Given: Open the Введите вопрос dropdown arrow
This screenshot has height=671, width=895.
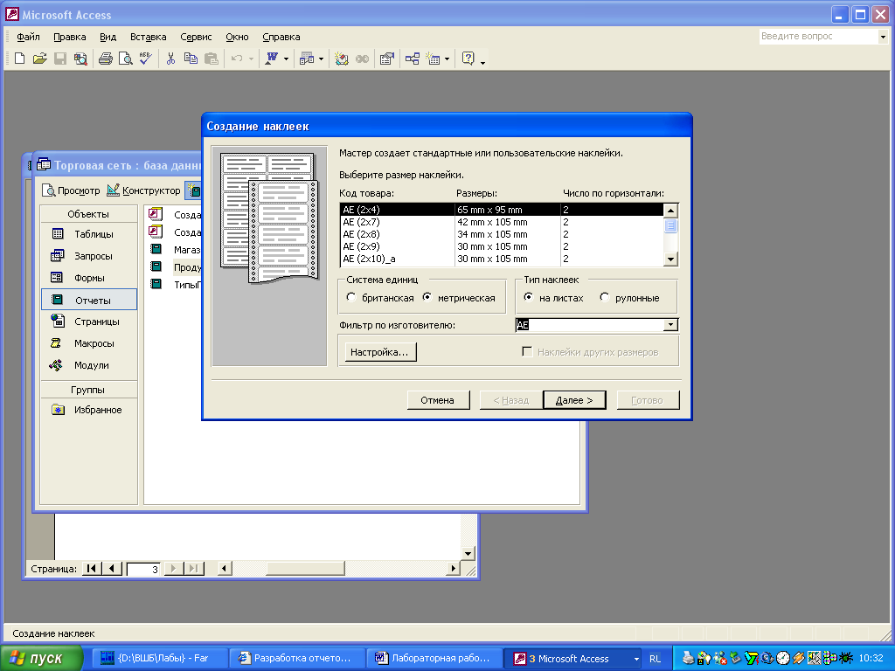Looking at the screenshot, I should [883, 37].
